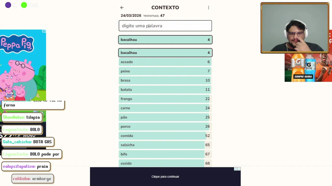
Task: Click the info icon on the bottom ad
Action: click(236, 169)
